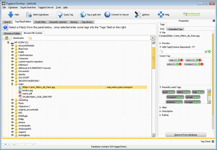The image size is (217, 150).
Task: Click the Backup tab
Action: 74,22
